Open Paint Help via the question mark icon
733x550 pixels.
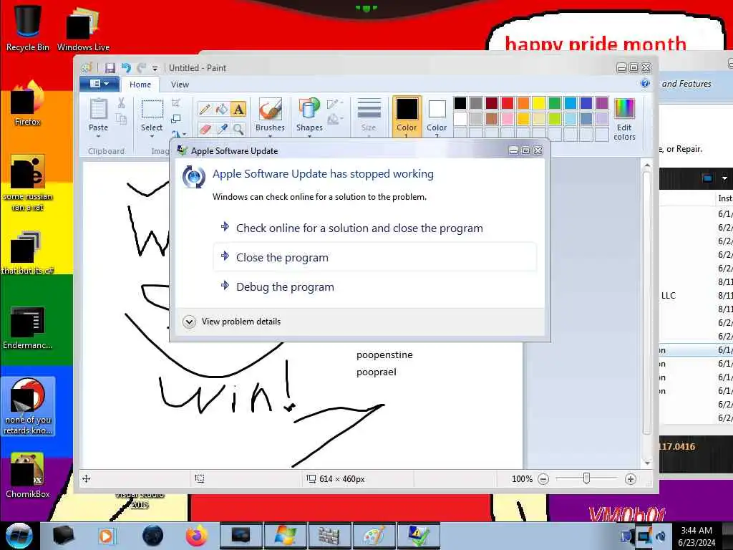pos(645,84)
